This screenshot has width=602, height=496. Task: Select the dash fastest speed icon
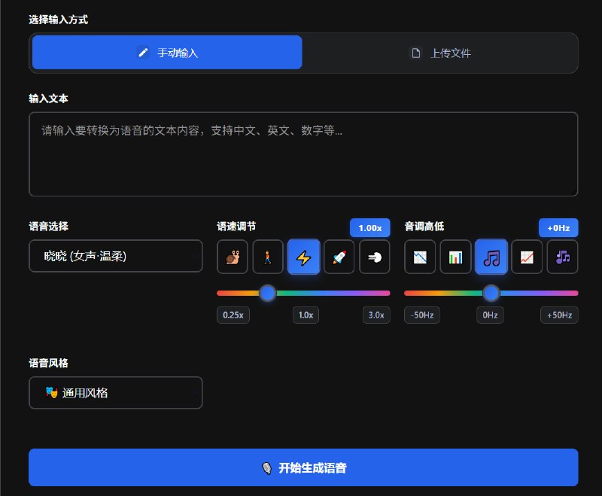click(375, 257)
